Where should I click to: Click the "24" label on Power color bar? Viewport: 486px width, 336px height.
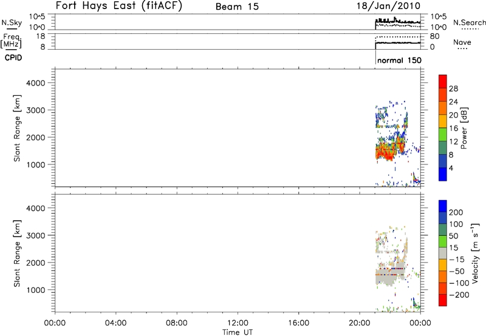pos(453,102)
